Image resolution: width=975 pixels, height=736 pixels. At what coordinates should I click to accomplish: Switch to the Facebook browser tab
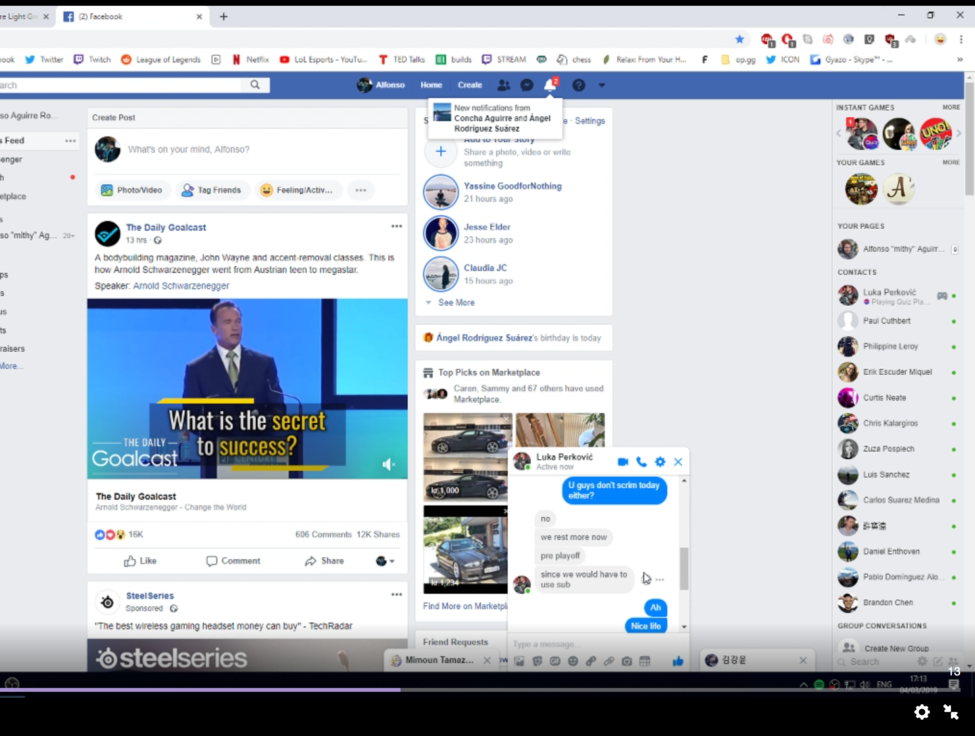(x=133, y=17)
